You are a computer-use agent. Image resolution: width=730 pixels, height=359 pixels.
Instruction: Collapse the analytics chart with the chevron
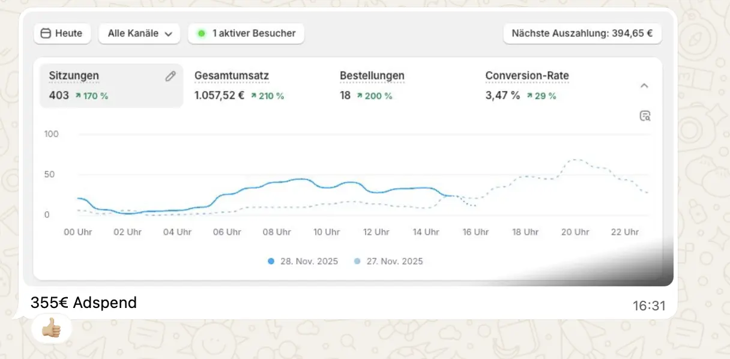pyautogui.click(x=644, y=86)
